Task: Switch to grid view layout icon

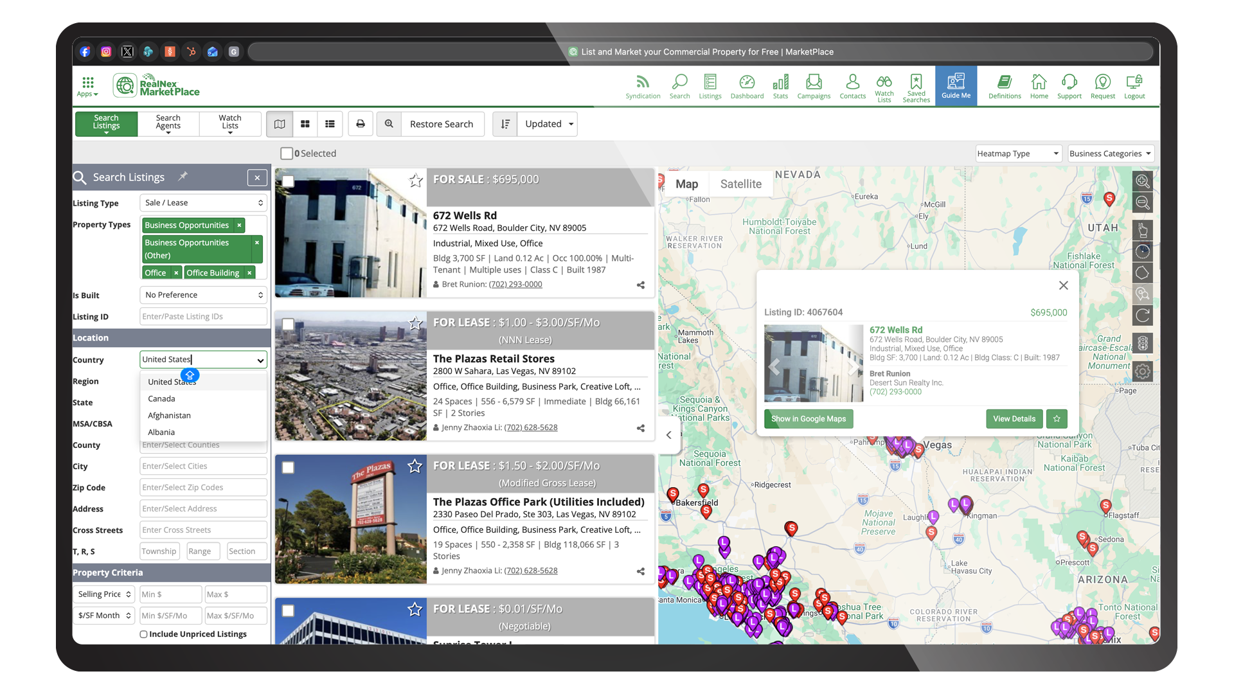Action: (x=305, y=124)
